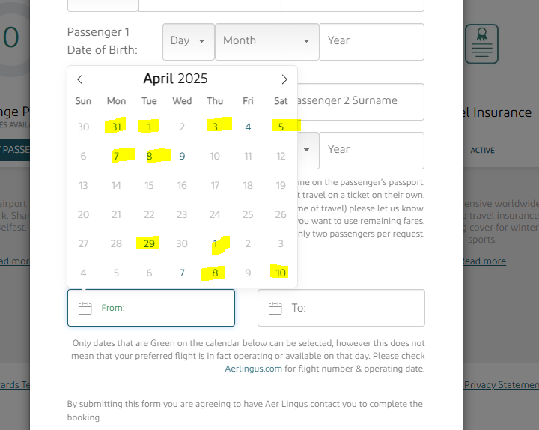Open the Passenger 1 Day dropdown
Image resolution: width=539 pixels, height=430 pixels.
(x=188, y=41)
